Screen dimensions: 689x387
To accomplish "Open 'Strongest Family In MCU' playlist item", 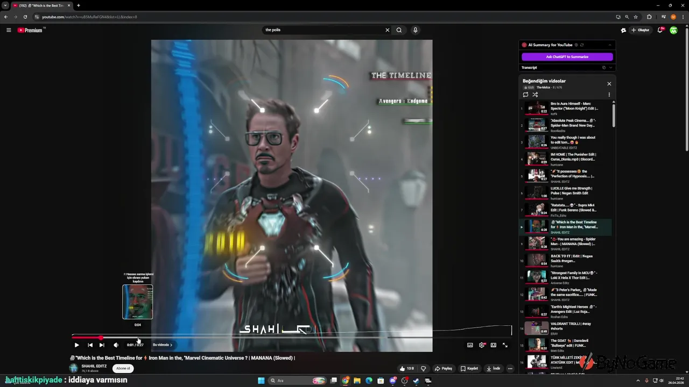I will tap(565, 277).
